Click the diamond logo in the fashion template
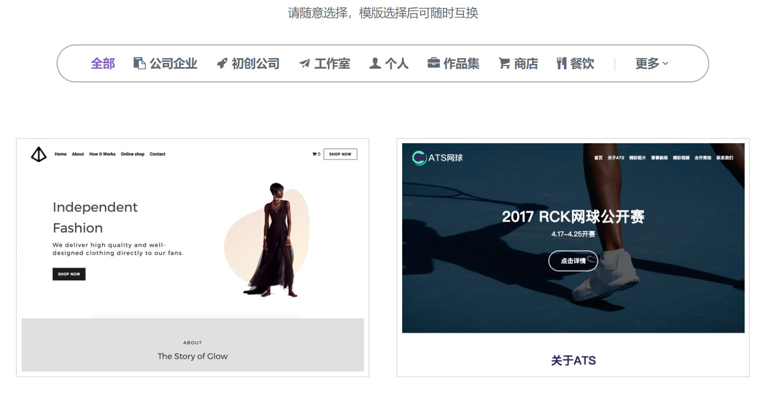 [x=38, y=154]
